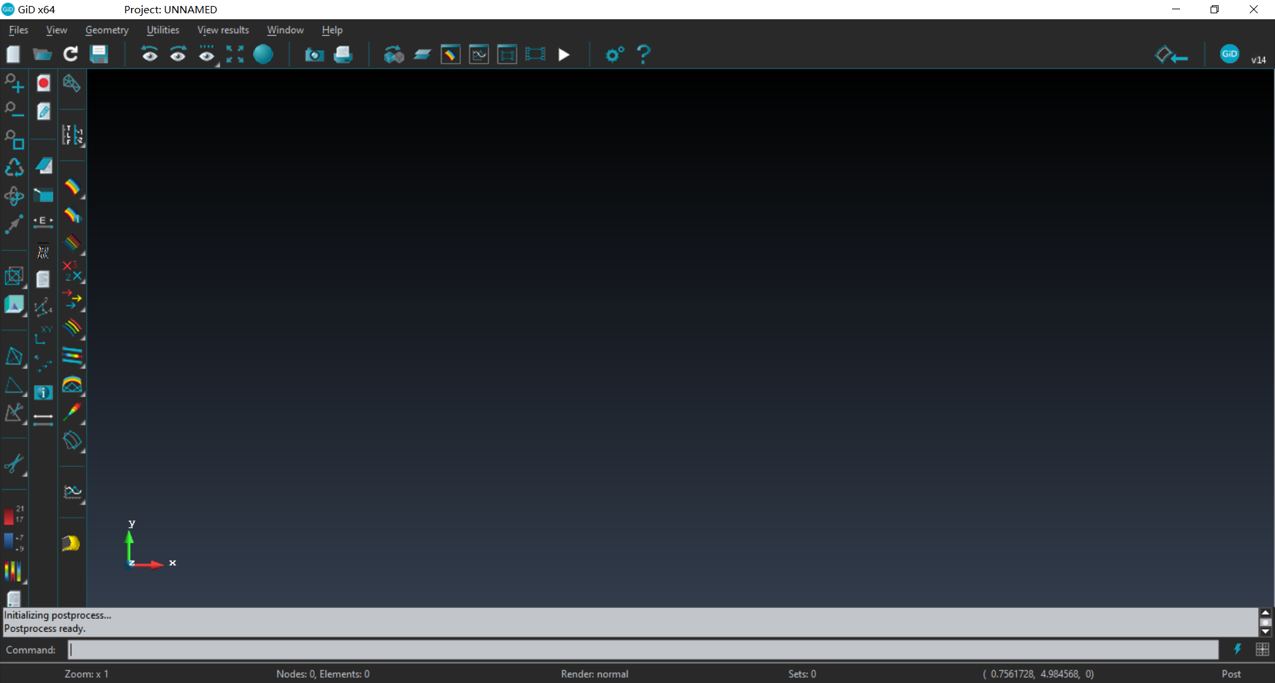Take snapshot with camera icon
This screenshot has height=683, width=1275.
314,54
